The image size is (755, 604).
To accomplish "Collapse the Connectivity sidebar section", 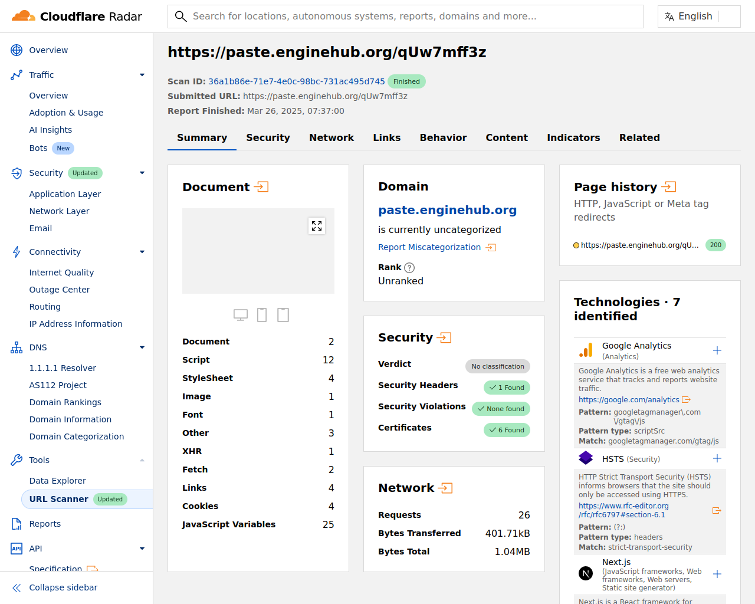I will click(x=142, y=252).
